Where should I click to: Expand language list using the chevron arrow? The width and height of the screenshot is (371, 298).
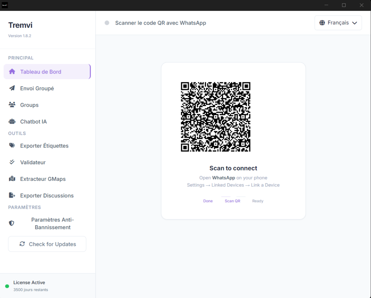pos(354,23)
